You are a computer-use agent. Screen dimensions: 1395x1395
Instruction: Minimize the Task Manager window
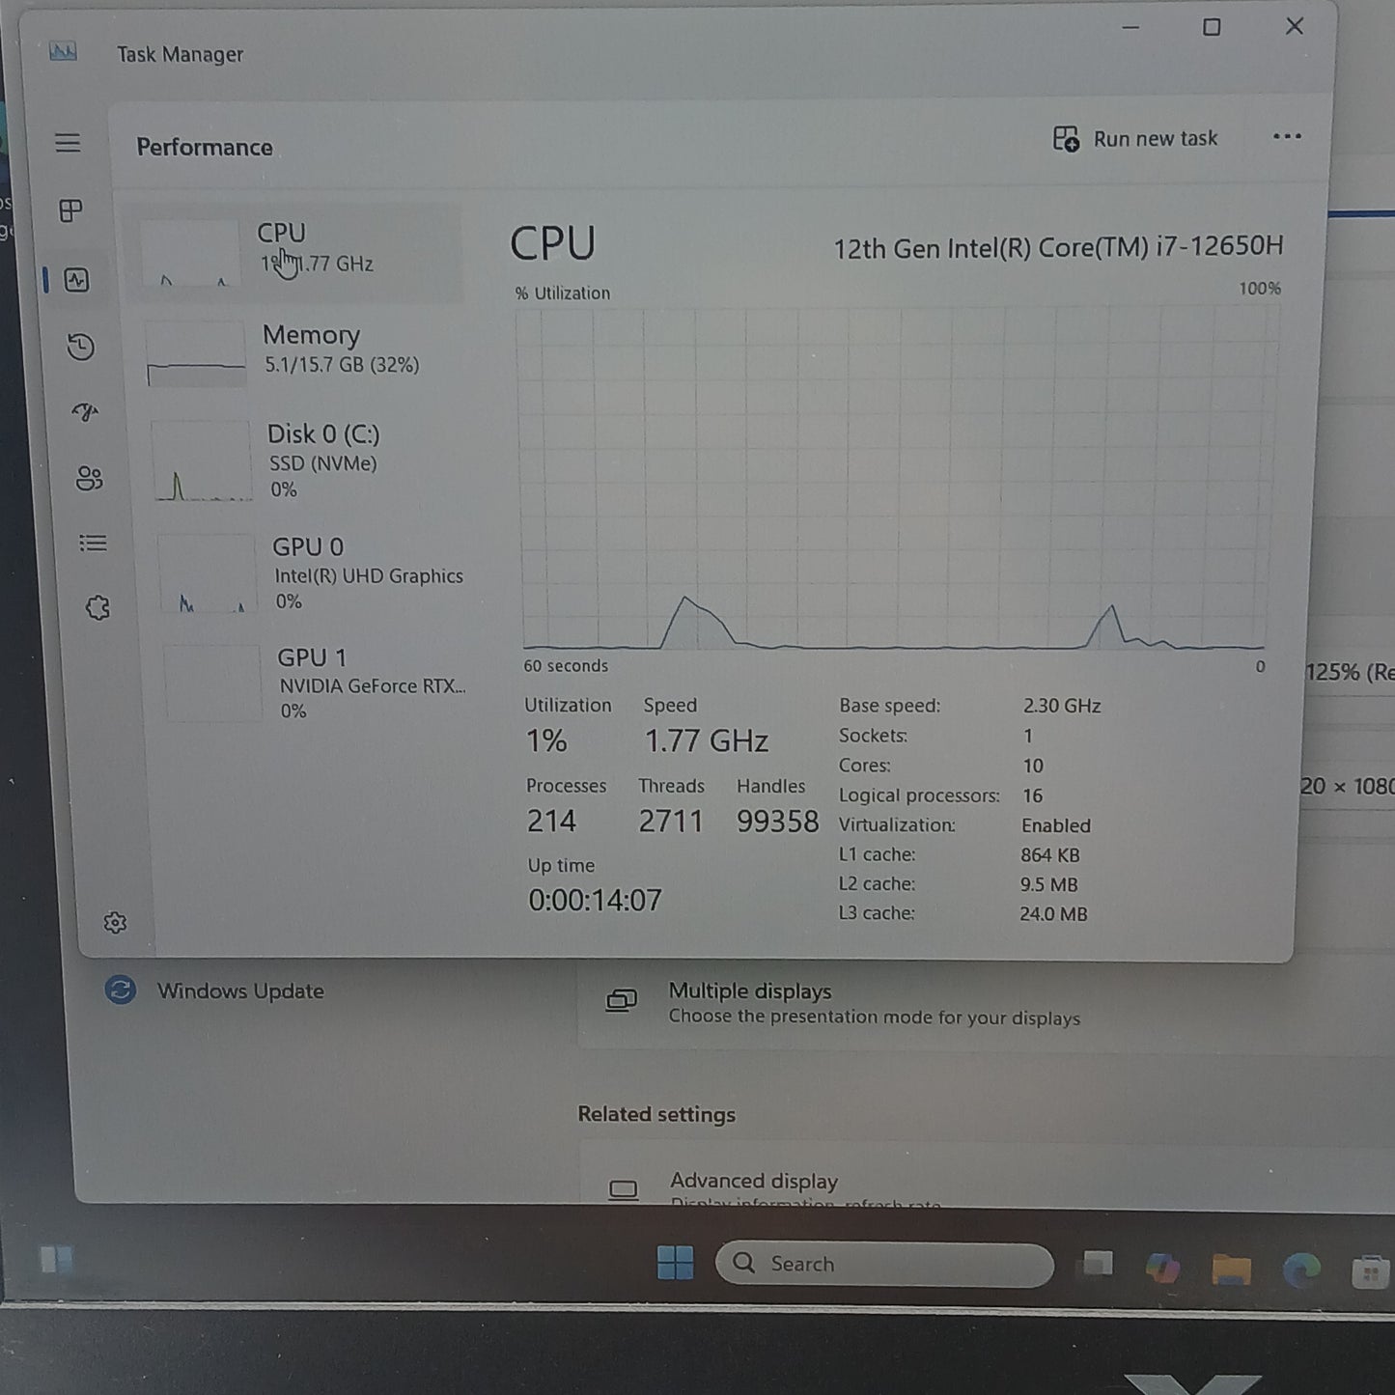1131,27
